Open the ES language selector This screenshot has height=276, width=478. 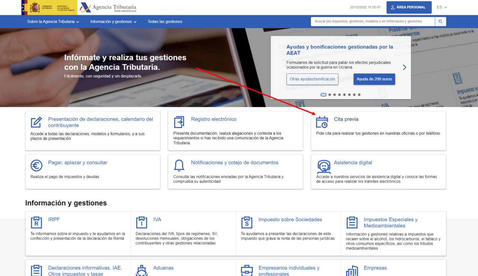pyautogui.click(x=441, y=7)
